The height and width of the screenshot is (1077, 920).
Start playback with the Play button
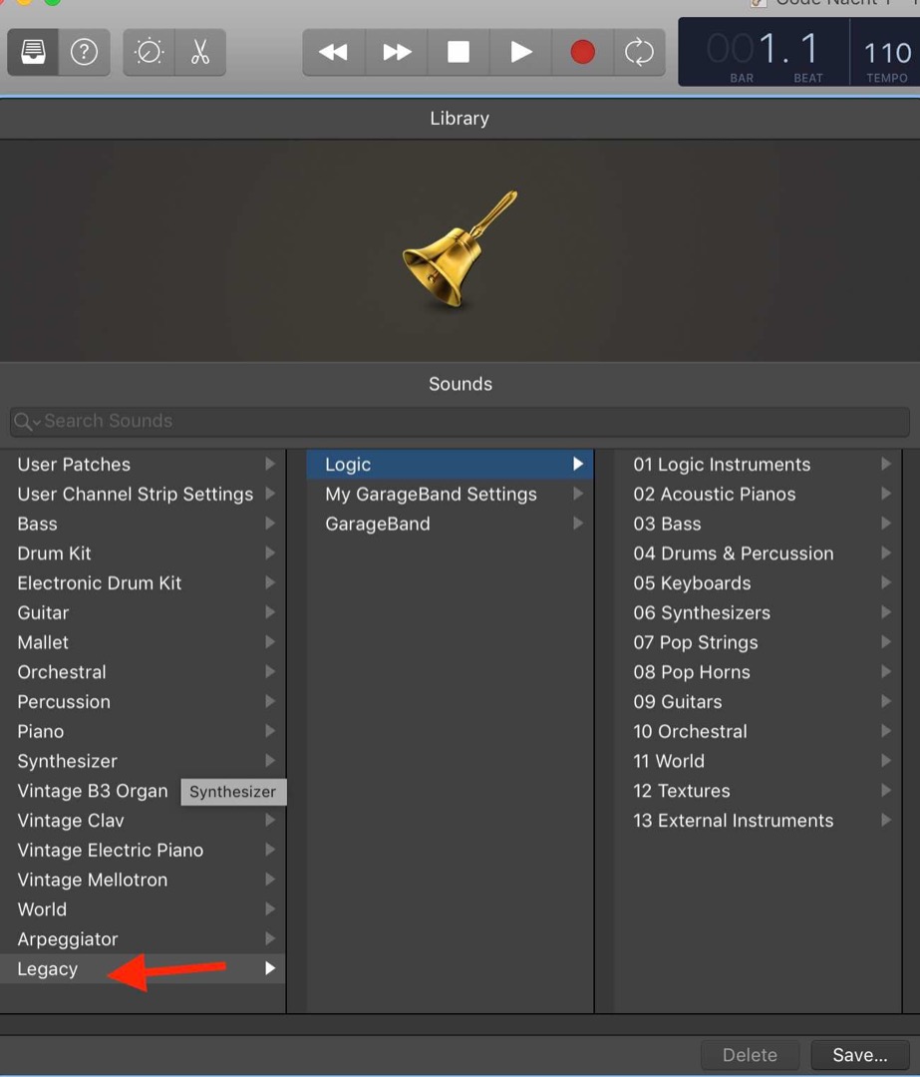[x=521, y=52]
